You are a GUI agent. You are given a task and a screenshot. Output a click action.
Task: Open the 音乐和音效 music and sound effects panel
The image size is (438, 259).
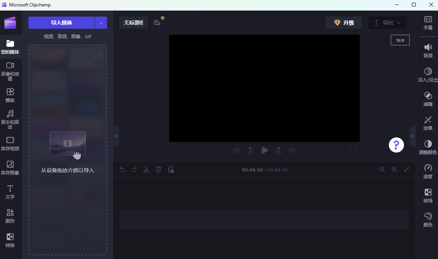coord(10,119)
